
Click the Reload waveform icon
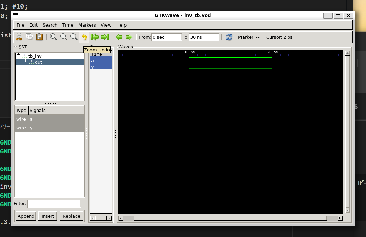click(229, 37)
